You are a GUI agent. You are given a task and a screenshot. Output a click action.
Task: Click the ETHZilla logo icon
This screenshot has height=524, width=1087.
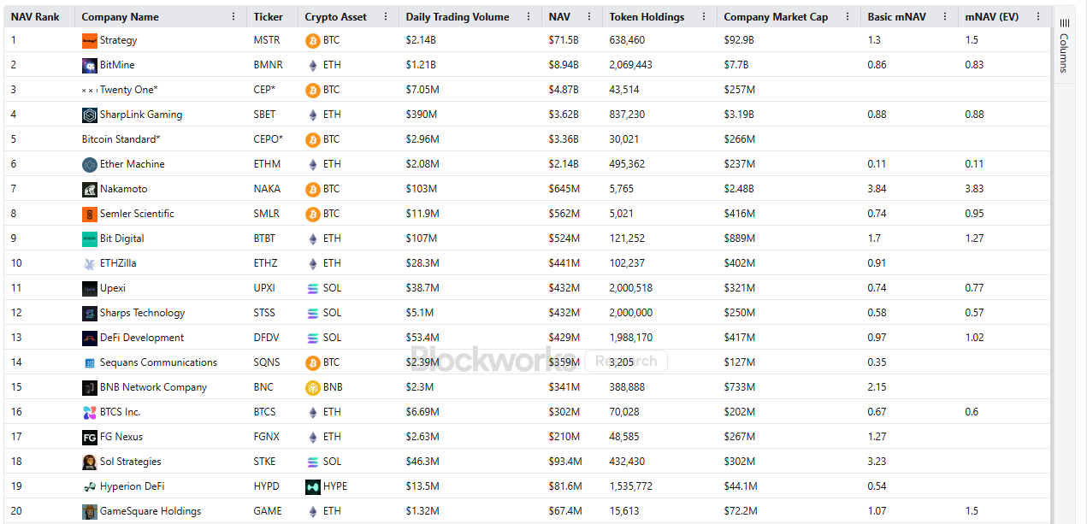point(90,263)
